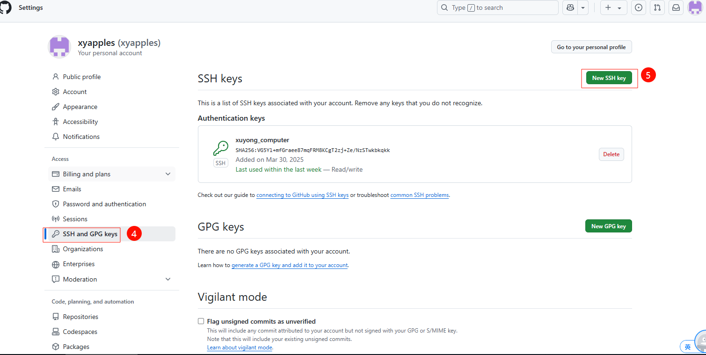This screenshot has height=355, width=706.
Task: Click the user avatar in top right
Action: 695,7
